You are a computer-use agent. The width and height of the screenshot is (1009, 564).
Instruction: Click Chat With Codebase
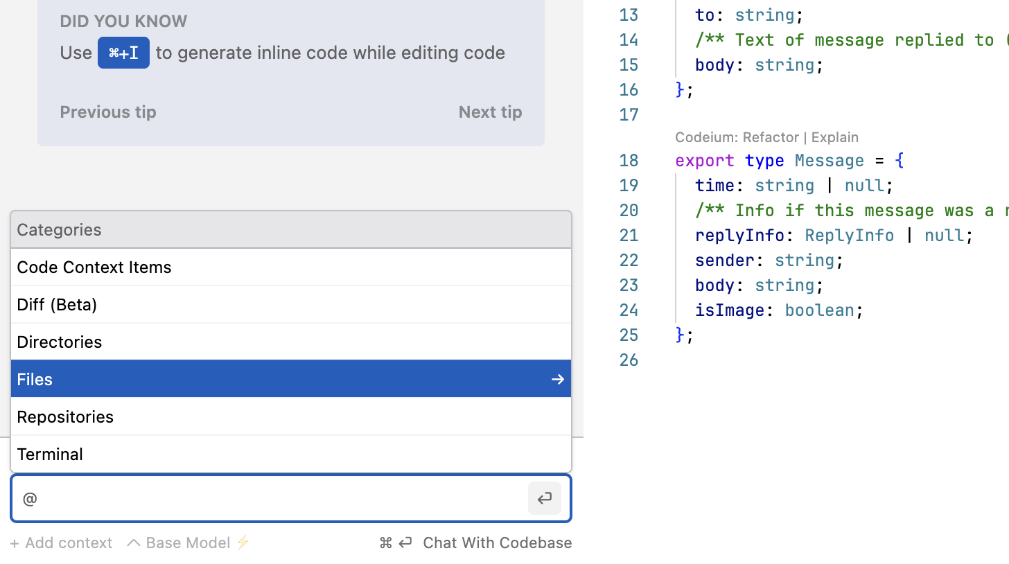[497, 543]
